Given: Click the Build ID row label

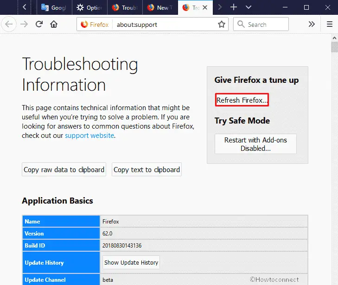Looking at the screenshot, I should (x=61, y=245).
